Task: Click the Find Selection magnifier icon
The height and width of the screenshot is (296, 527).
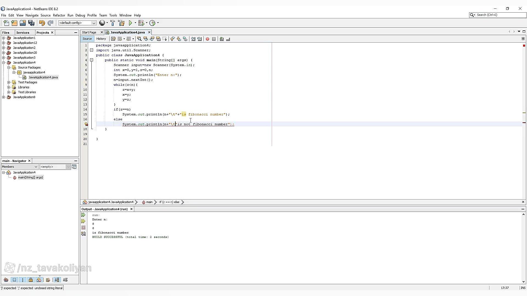Action: pyautogui.click(x=139, y=39)
